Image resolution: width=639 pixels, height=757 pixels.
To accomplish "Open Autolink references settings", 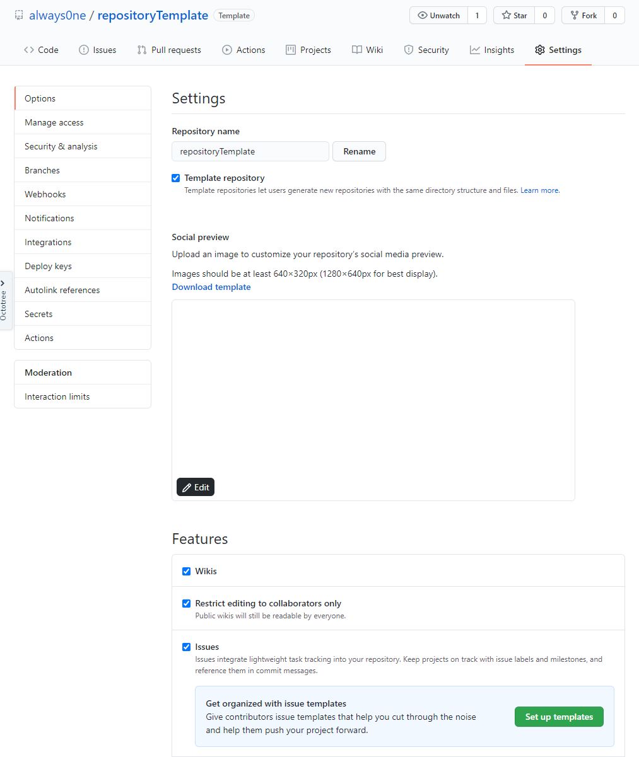I will (x=83, y=290).
